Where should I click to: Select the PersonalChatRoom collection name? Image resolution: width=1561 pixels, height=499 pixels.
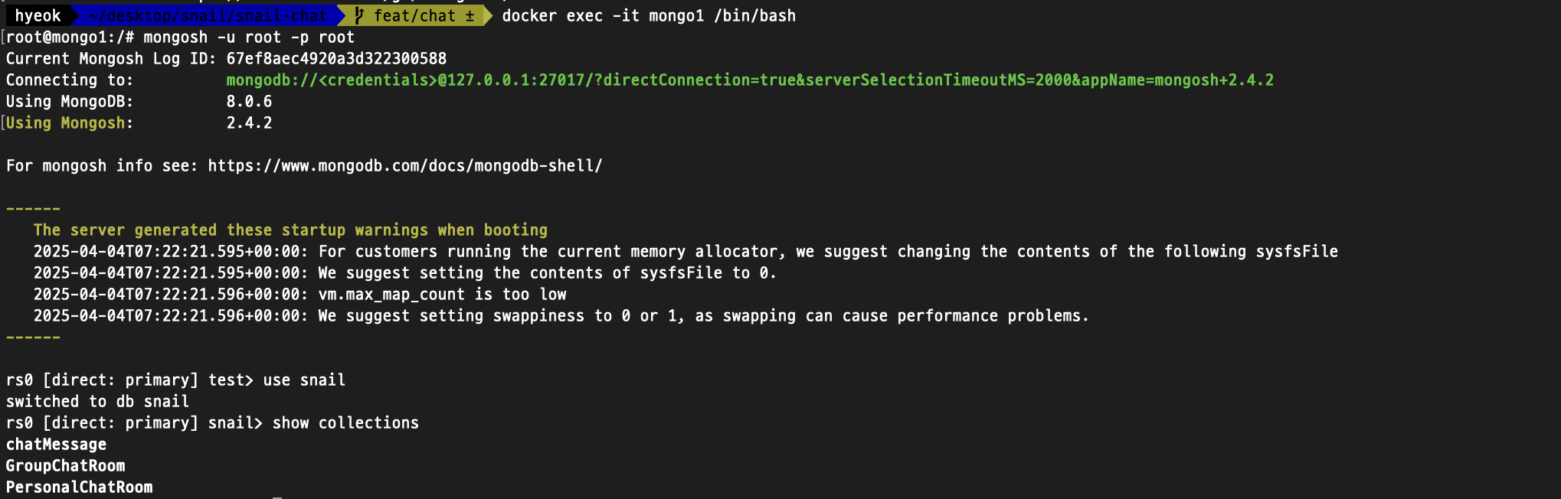pos(80,488)
